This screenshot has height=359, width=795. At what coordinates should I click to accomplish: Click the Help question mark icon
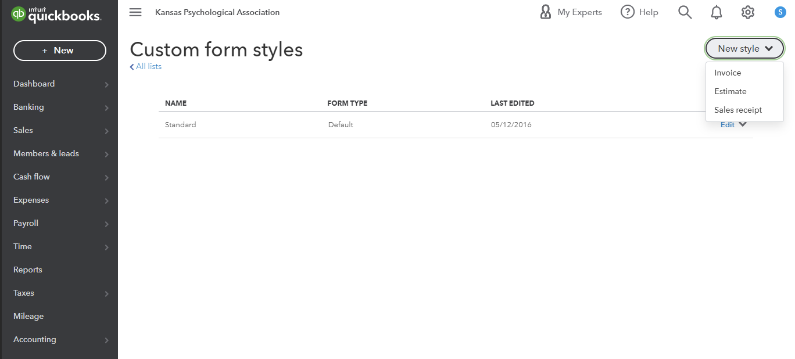(x=628, y=12)
